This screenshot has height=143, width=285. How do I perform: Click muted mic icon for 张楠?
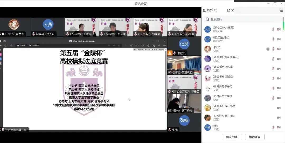point(273,127)
